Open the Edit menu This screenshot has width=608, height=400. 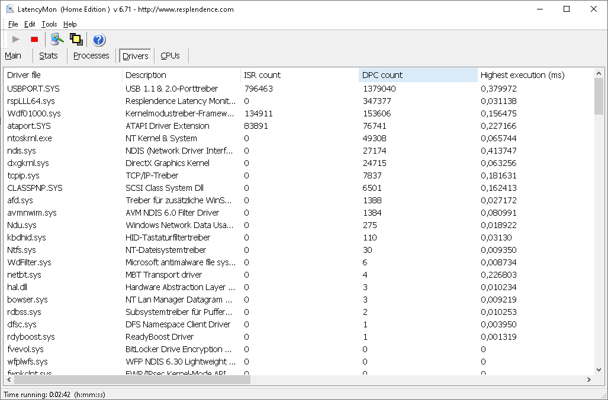[30, 24]
